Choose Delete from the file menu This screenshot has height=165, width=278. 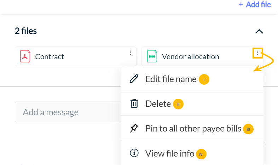point(192,103)
